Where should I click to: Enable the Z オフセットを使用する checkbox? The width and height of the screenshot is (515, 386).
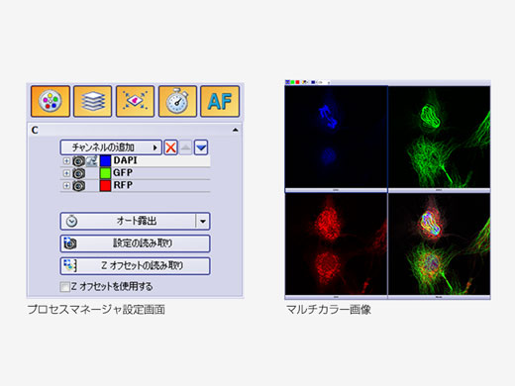click(65, 287)
